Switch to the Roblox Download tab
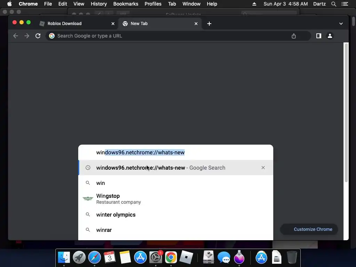 click(77, 24)
